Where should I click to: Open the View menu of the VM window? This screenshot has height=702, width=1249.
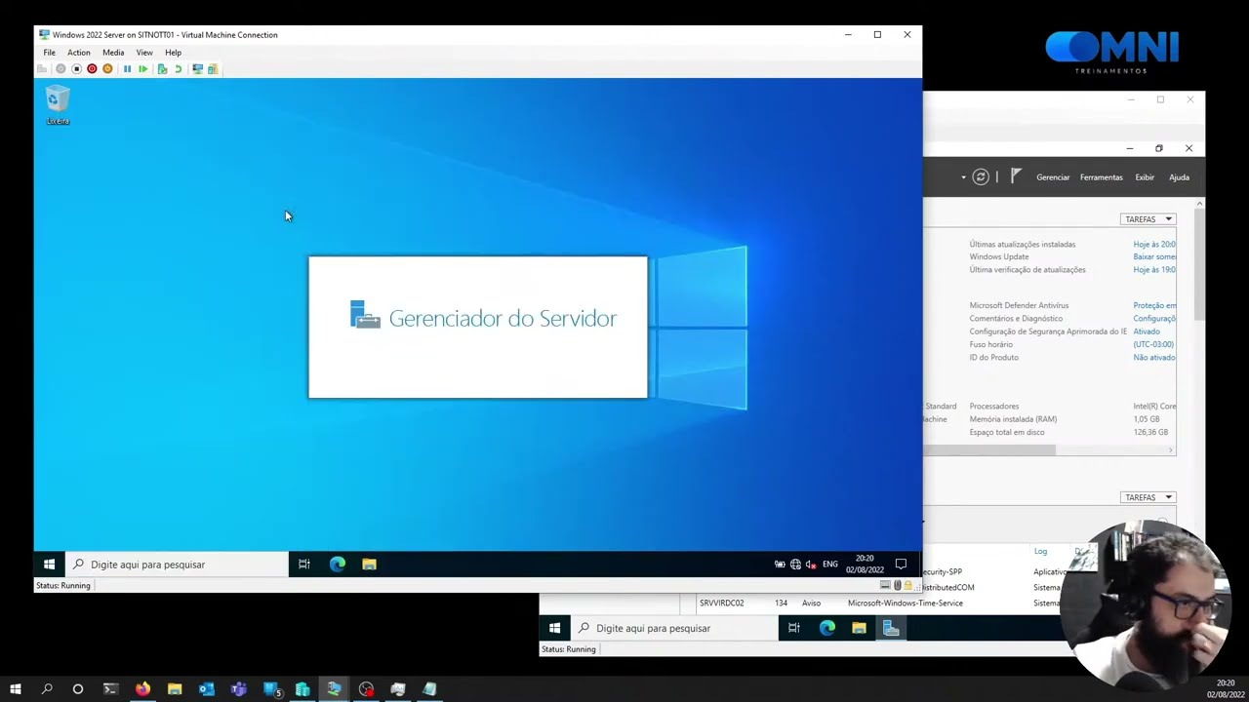click(144, 53)
